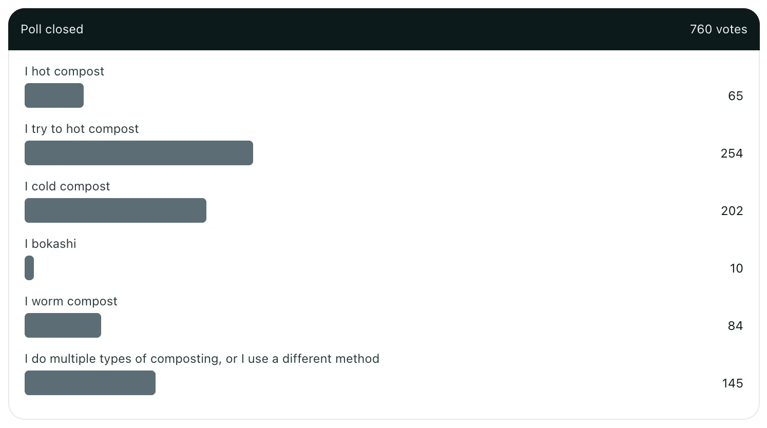The width and height of the screenshot is (767, 428).
Task: Click the 'I cold compost' result bar
Action: click(116, 210)
